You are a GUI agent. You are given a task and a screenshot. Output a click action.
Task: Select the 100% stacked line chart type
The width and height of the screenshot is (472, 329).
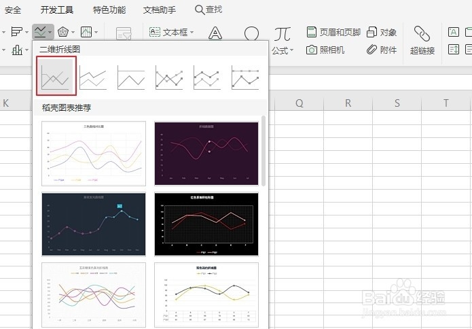coord(131,77)
